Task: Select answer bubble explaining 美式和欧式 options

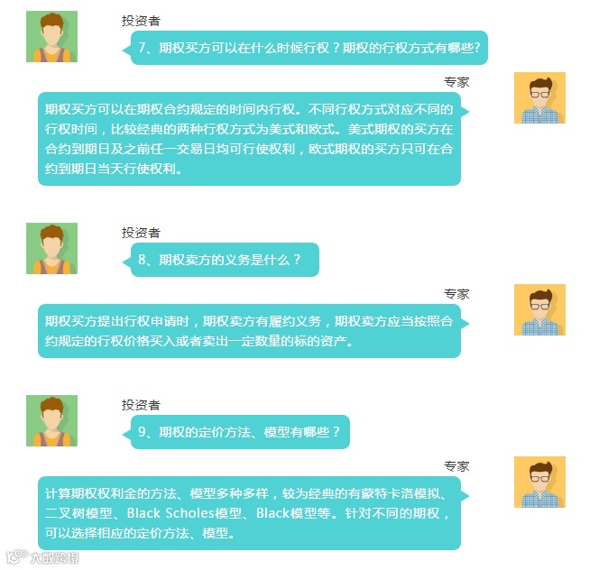Action: coord(253,139)
